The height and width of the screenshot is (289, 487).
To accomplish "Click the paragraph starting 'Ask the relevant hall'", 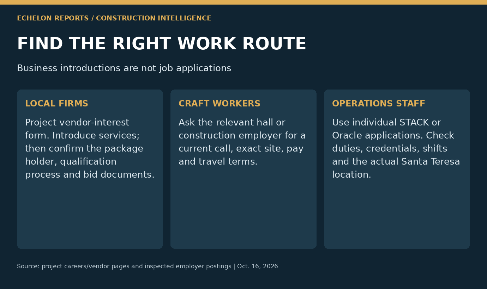I will click(x=242, y=142).
